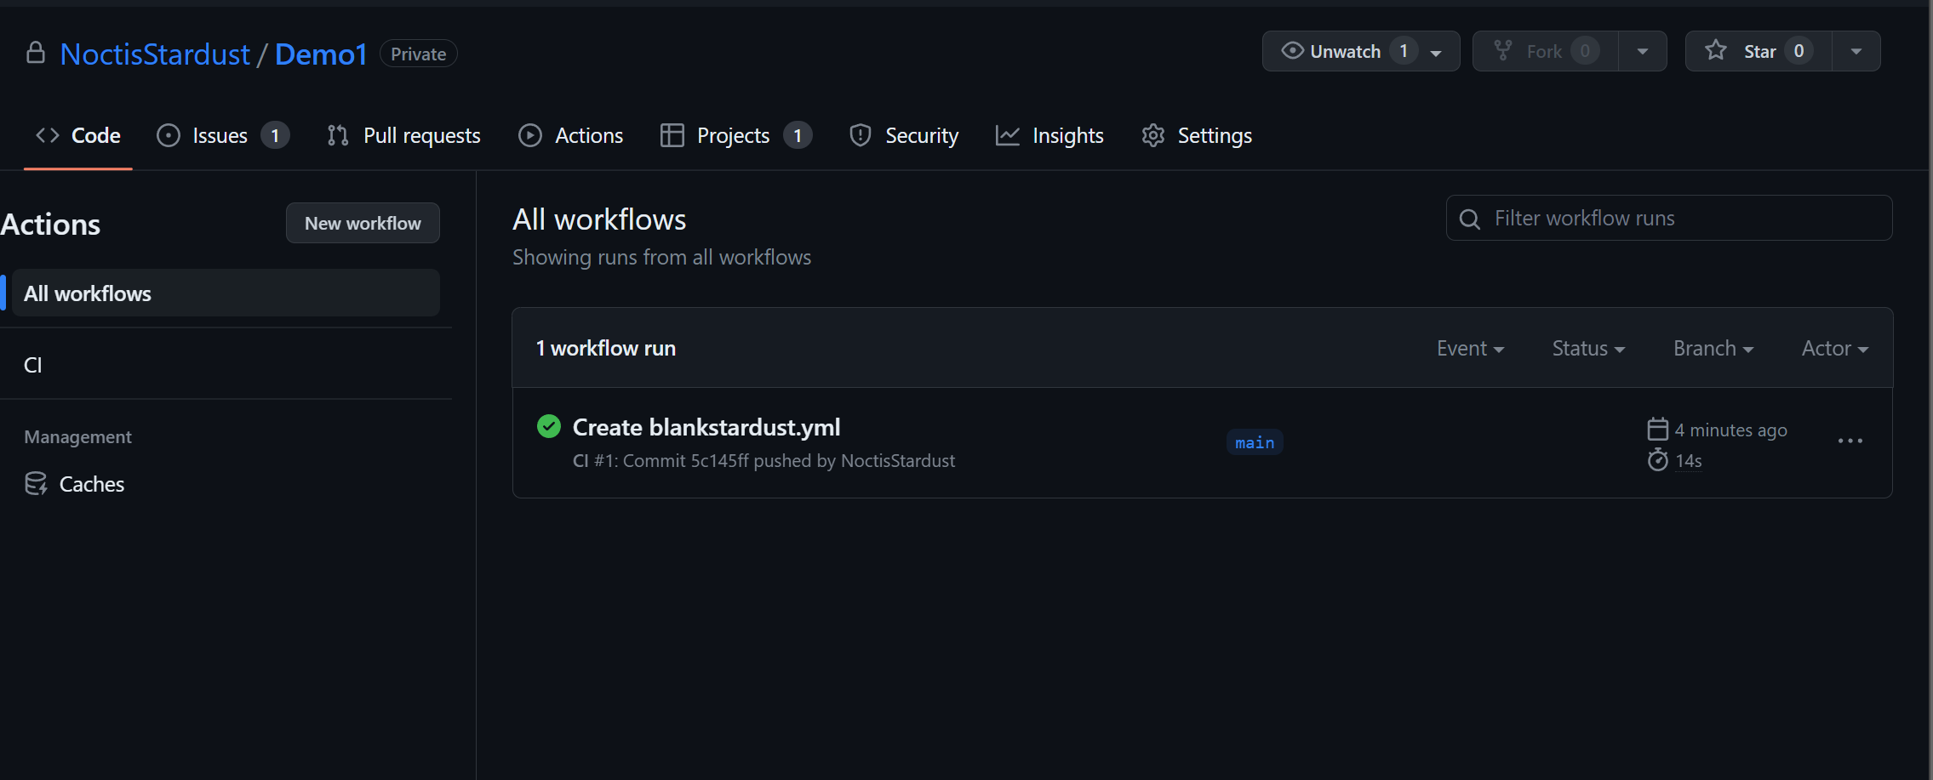Select the CI workflow in sidebar

pos(33,365)
